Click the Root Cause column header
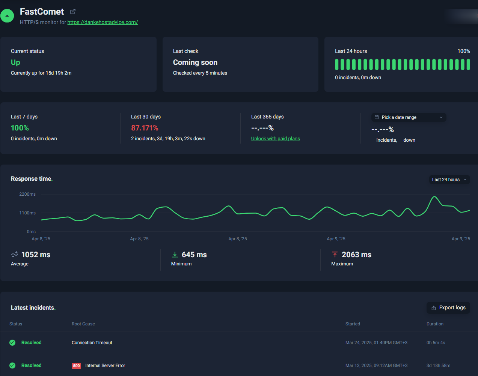Image resolution: width=478 pixels, height=376 pixels. pyautogui.click(x=83, y=324)
